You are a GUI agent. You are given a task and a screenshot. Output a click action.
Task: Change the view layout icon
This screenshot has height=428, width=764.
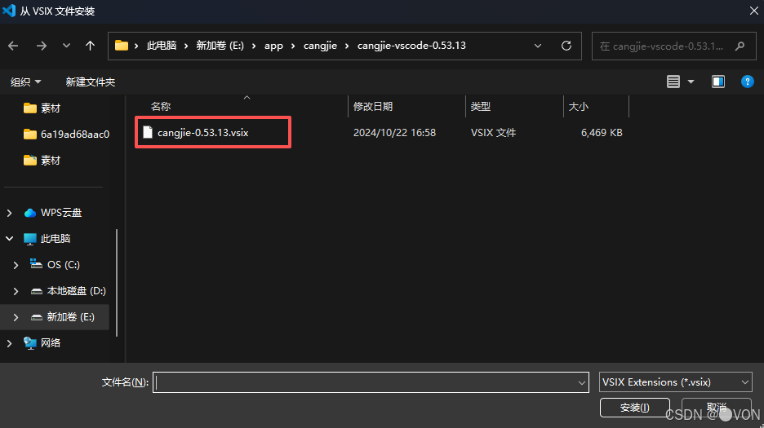(673, 82)
